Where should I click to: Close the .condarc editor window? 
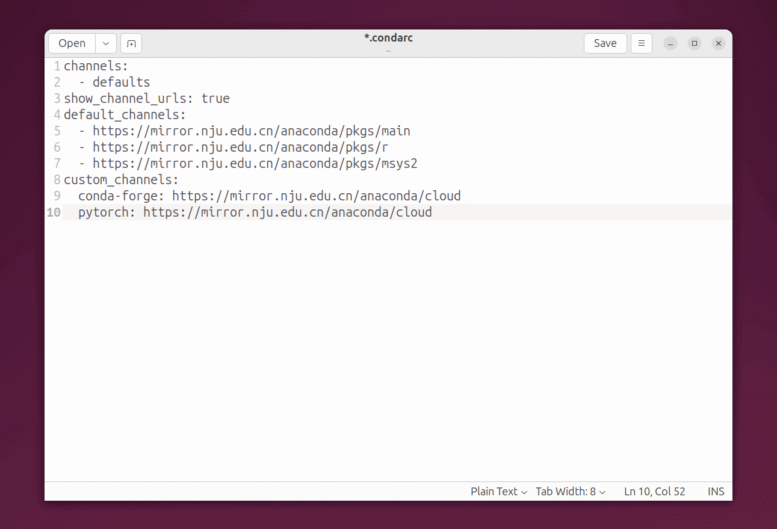(719, 43)
